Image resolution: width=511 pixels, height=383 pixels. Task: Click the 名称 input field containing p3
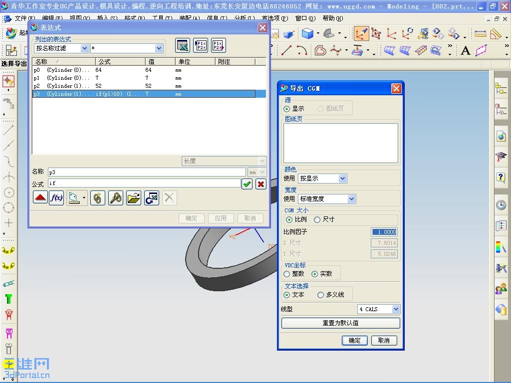click(147, 172)
